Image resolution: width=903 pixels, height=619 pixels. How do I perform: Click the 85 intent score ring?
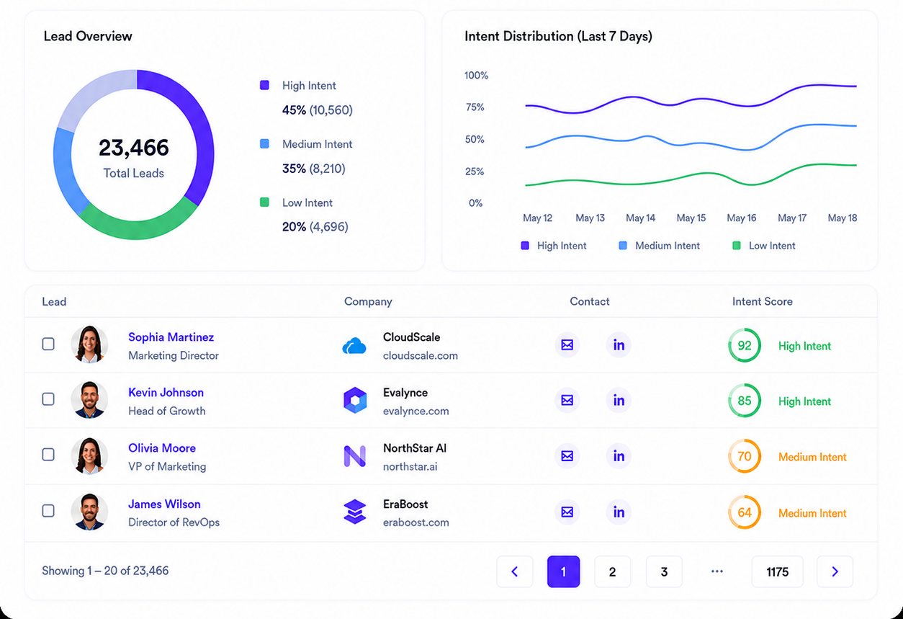pos(745,401)
